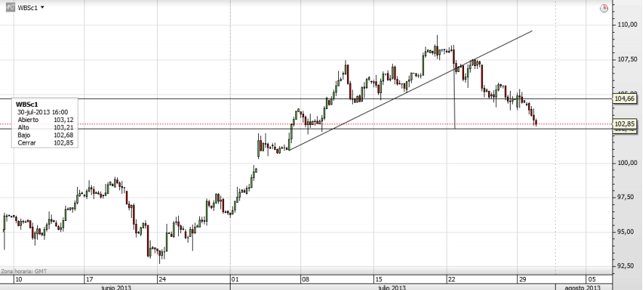Click the Bajo 102,68 row
Screen dimensions: 643x290
click(x=45, y=135)
